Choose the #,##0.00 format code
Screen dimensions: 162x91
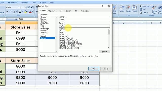click(x=64, y=36)
